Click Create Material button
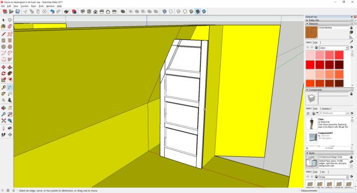This screenshot has height=193, width=357. (352, 32)
